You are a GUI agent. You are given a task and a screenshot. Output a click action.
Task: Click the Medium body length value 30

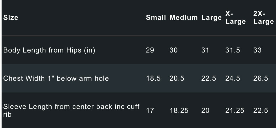[174, 50]
